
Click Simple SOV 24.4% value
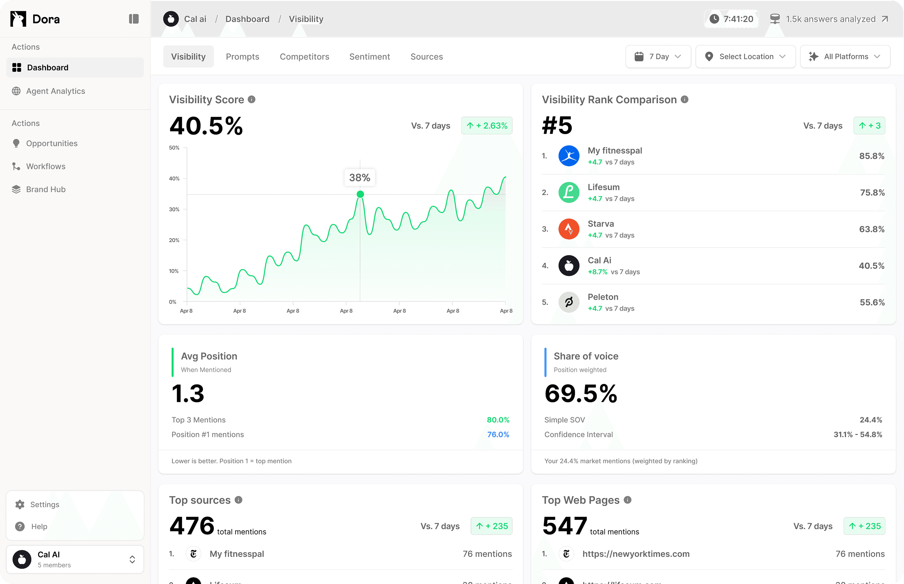point(871,420)
